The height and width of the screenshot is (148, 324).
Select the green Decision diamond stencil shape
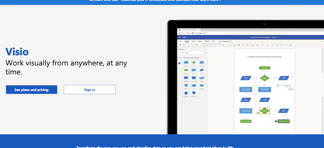click(x=194, y=63)
